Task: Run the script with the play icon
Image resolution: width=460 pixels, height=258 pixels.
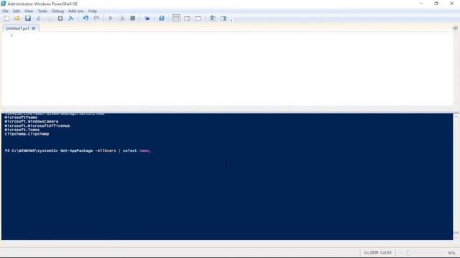Action: coord(111,18)
